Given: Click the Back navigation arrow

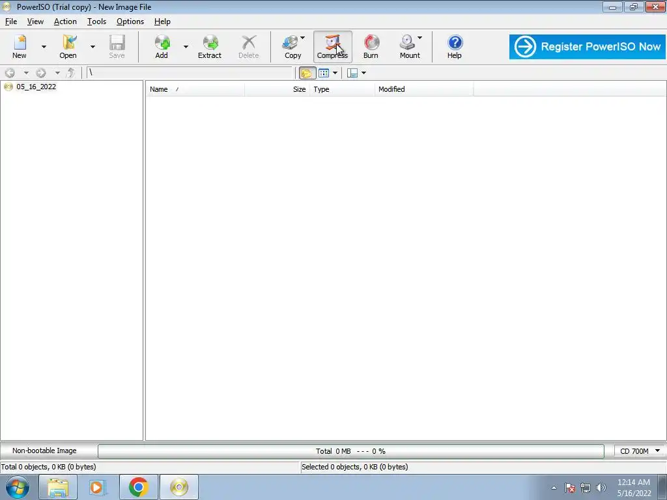Looking at the screenshot, I should tap(10, 73).
